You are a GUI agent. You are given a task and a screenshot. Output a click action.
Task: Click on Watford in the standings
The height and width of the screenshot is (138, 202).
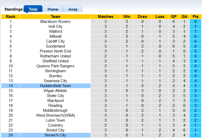coord(55,31)
